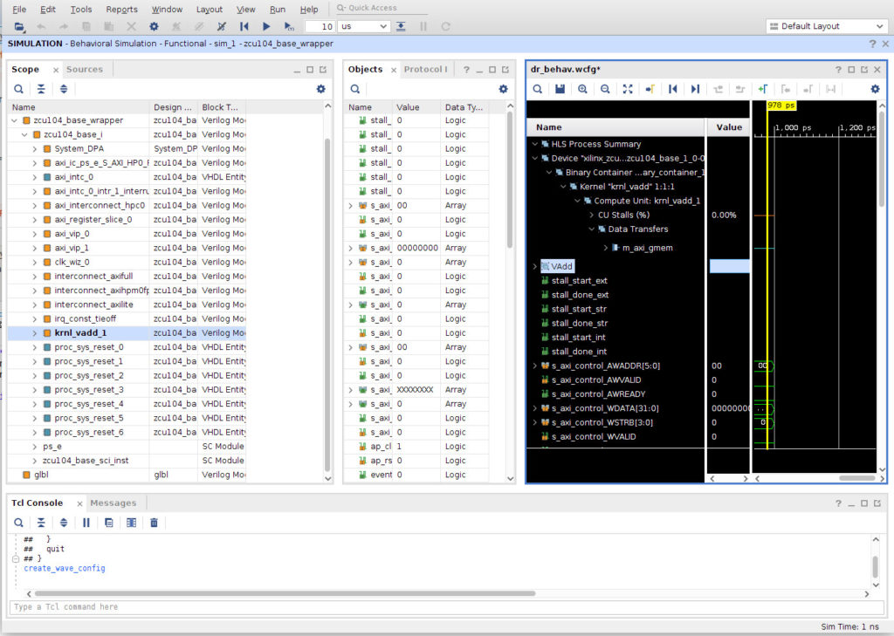Save the wave configuration with the save icon

point(561,88)
